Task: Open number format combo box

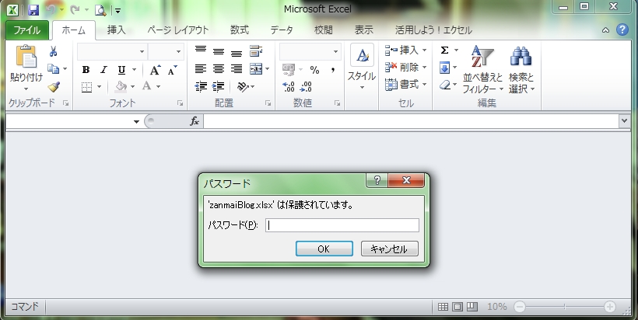Action: 310,51
